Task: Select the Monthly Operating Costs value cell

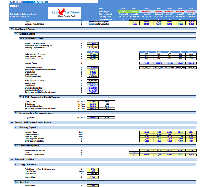Action: (x=93, y=43)
